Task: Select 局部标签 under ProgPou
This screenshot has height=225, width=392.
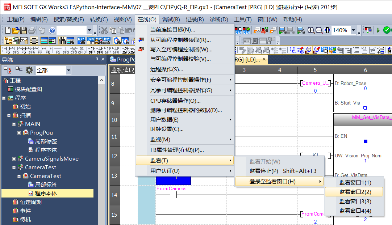Action: (46, 141)
